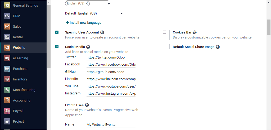This screenshot has width=271, height=130.
Task: Click the Instagram URL input field
Action: (111, 94)
